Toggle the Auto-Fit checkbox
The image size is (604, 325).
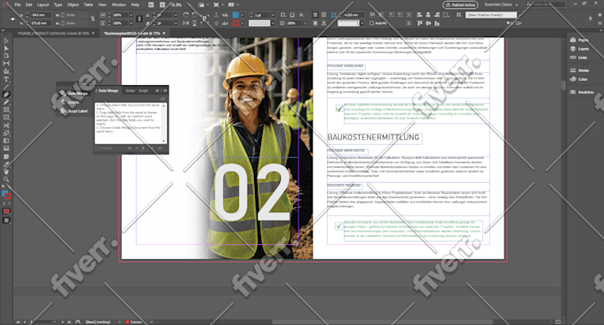371,23
